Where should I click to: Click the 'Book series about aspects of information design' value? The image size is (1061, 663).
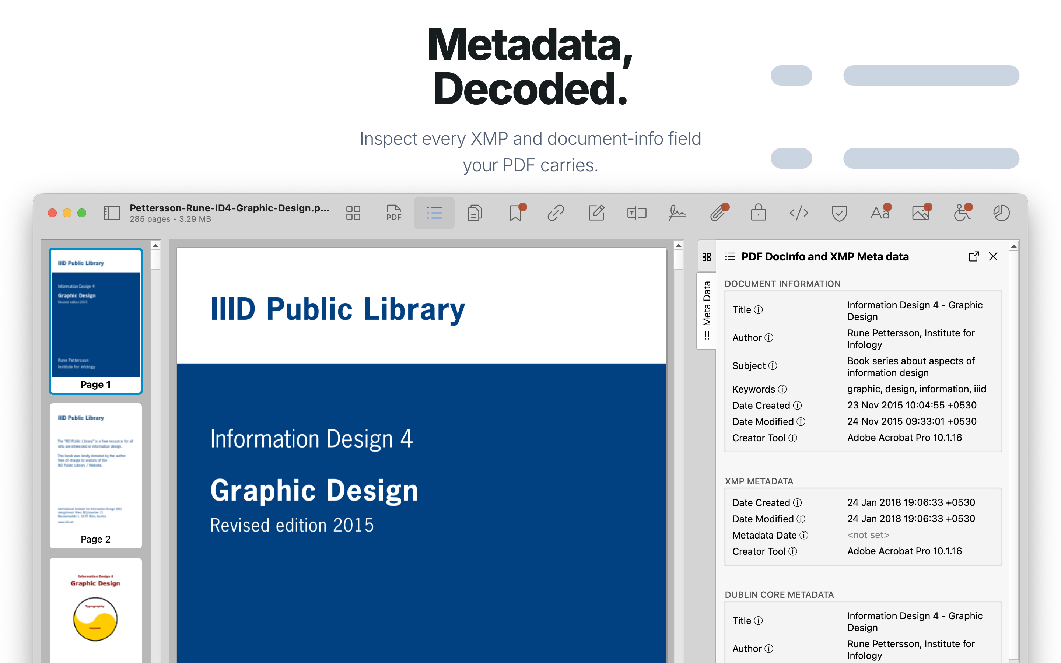click(x=911, y=367)
